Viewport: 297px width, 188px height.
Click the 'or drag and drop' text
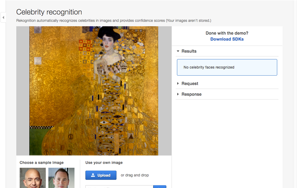135,175
